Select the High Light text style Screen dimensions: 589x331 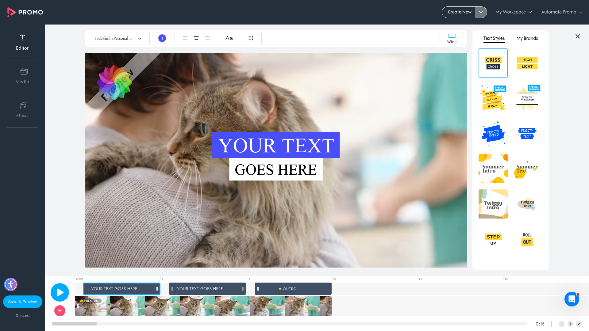(x=527, y=63)
